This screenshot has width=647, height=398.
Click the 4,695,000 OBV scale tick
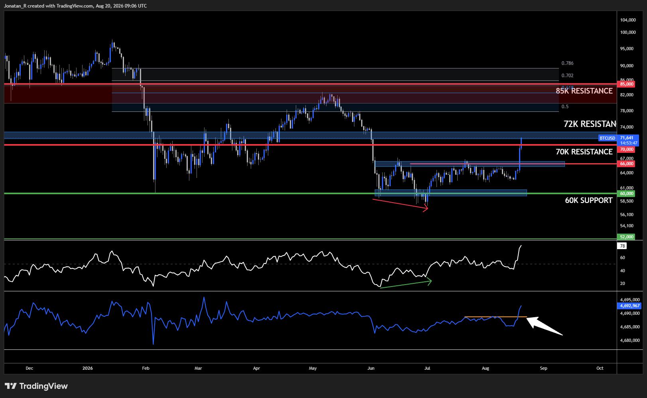point(630,300)
